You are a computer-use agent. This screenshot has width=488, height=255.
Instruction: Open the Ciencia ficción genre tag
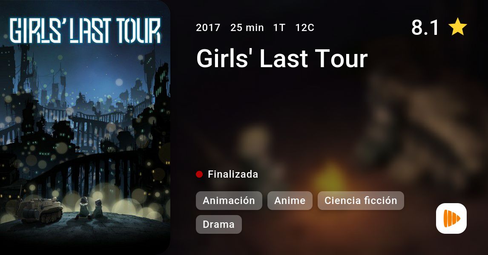coord(361,201)
